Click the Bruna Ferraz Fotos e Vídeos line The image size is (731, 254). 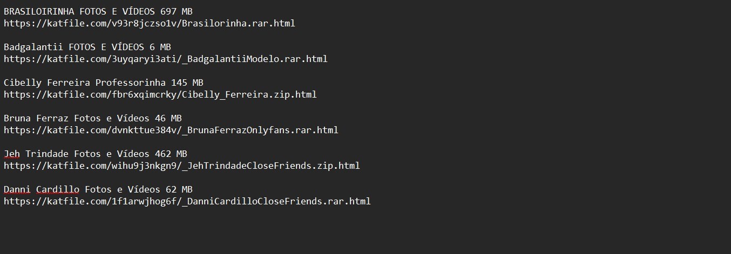tap(92, 118)
